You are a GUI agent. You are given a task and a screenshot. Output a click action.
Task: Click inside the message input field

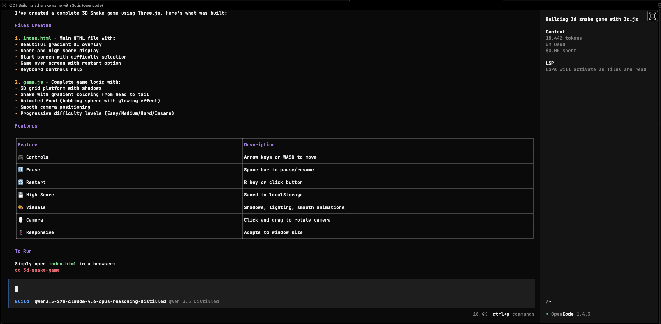pos(140,289)
